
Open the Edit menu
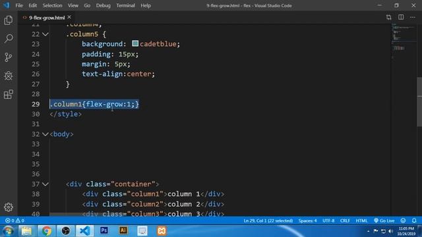pos(32,5)
